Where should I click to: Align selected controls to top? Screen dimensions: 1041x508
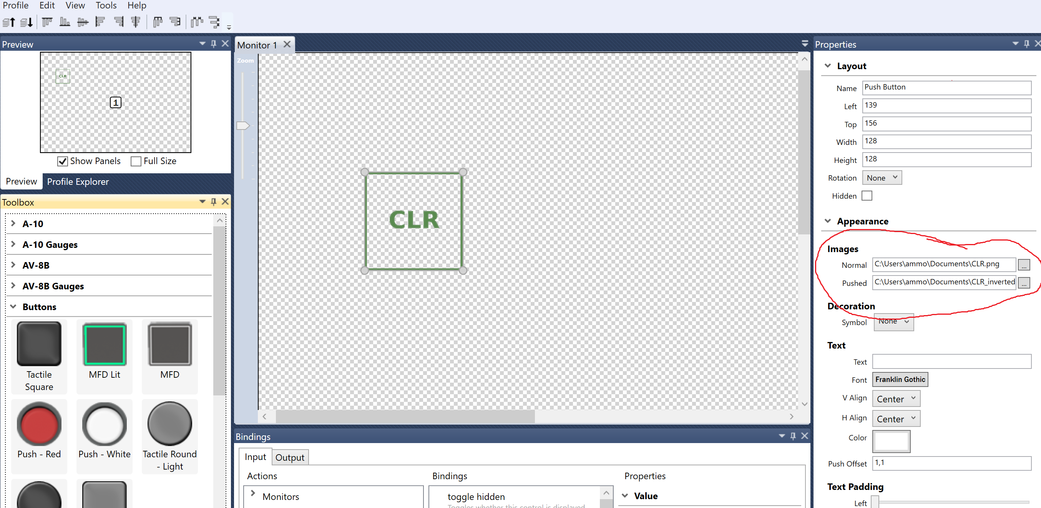[x=47, y=22]
